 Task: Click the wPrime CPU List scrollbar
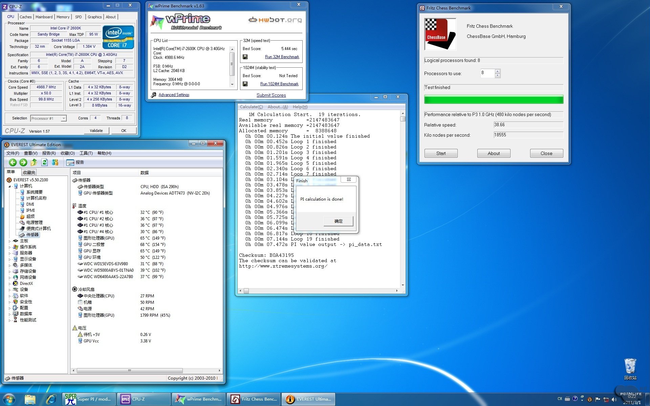pos(232,67)
